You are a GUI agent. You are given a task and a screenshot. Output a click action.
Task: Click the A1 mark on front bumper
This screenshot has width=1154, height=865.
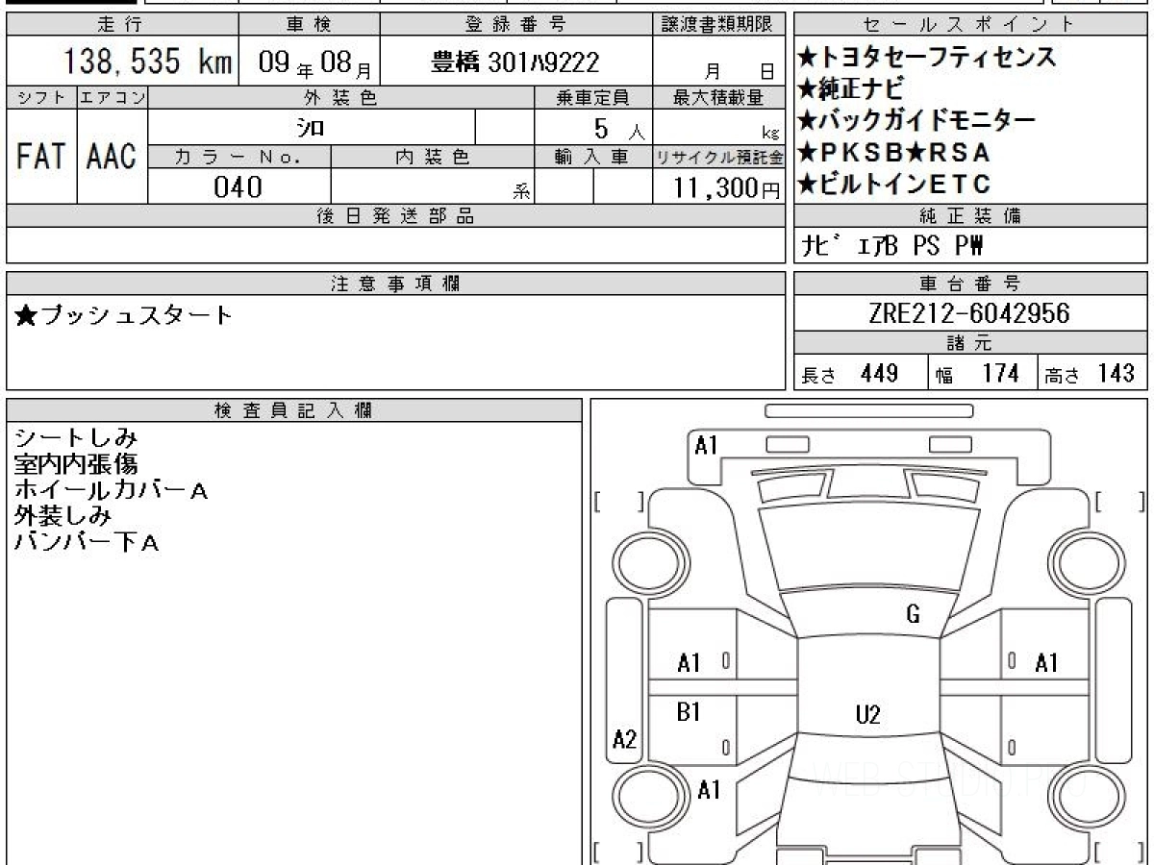tap(707, 445)
